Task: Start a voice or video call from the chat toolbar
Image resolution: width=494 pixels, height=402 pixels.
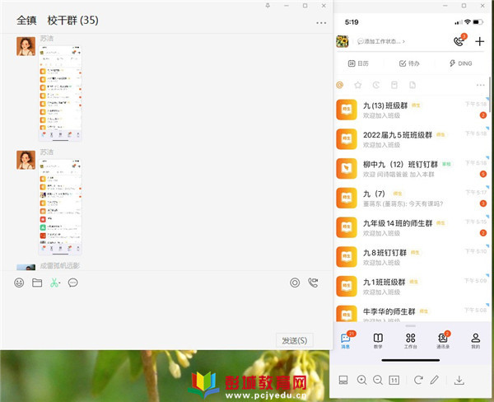Action: pos(313,283)
